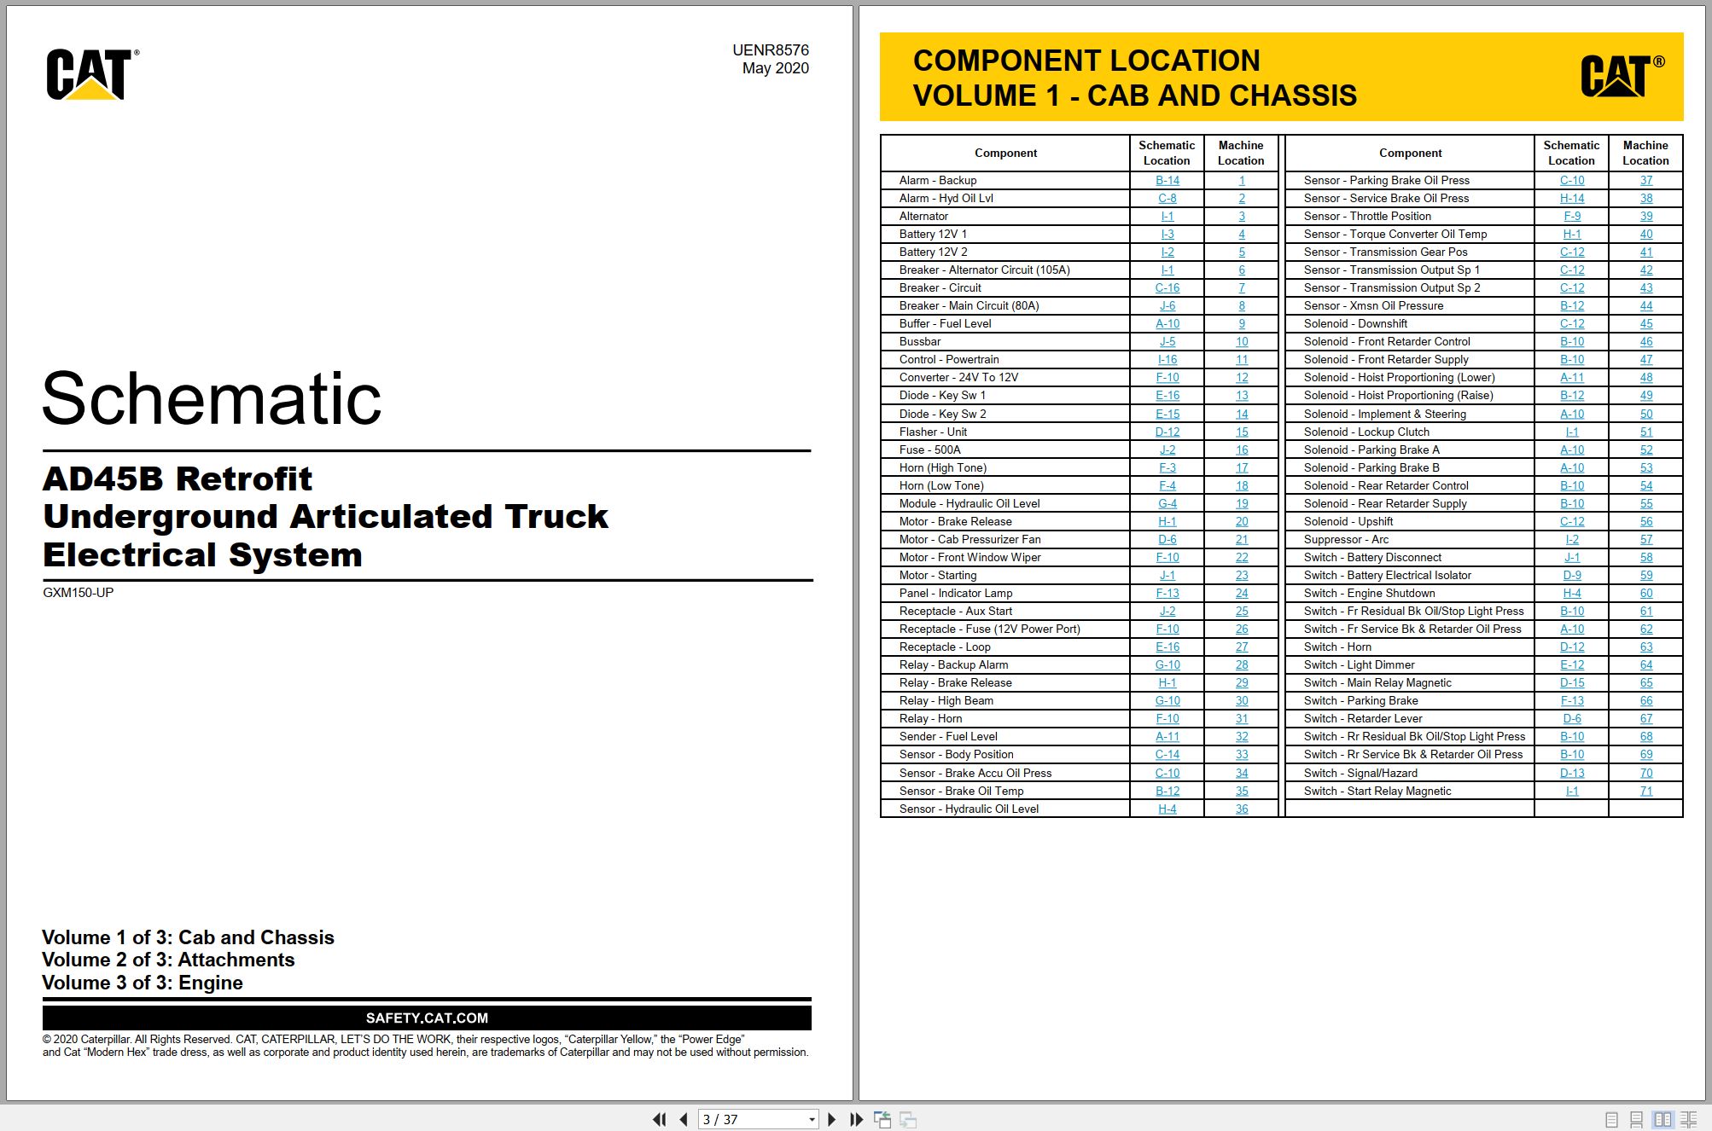Open schematic link E-12 for Switch - Light Dimmer
Screen dimensions: 1712x1131
tap(1571, 664)
